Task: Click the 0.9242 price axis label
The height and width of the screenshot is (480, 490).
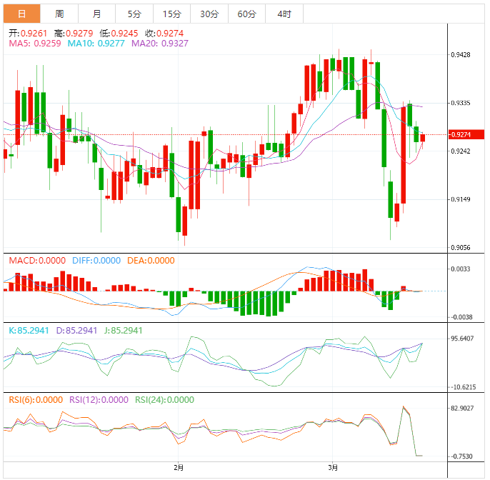Action: tap(461, 151)
